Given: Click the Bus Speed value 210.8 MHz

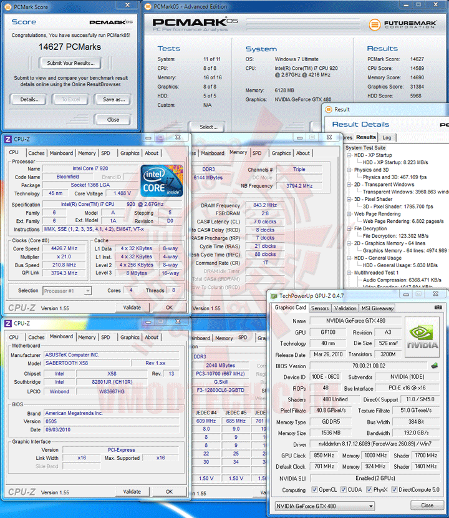Looking at the screenshot, I should tap(64, 265).
